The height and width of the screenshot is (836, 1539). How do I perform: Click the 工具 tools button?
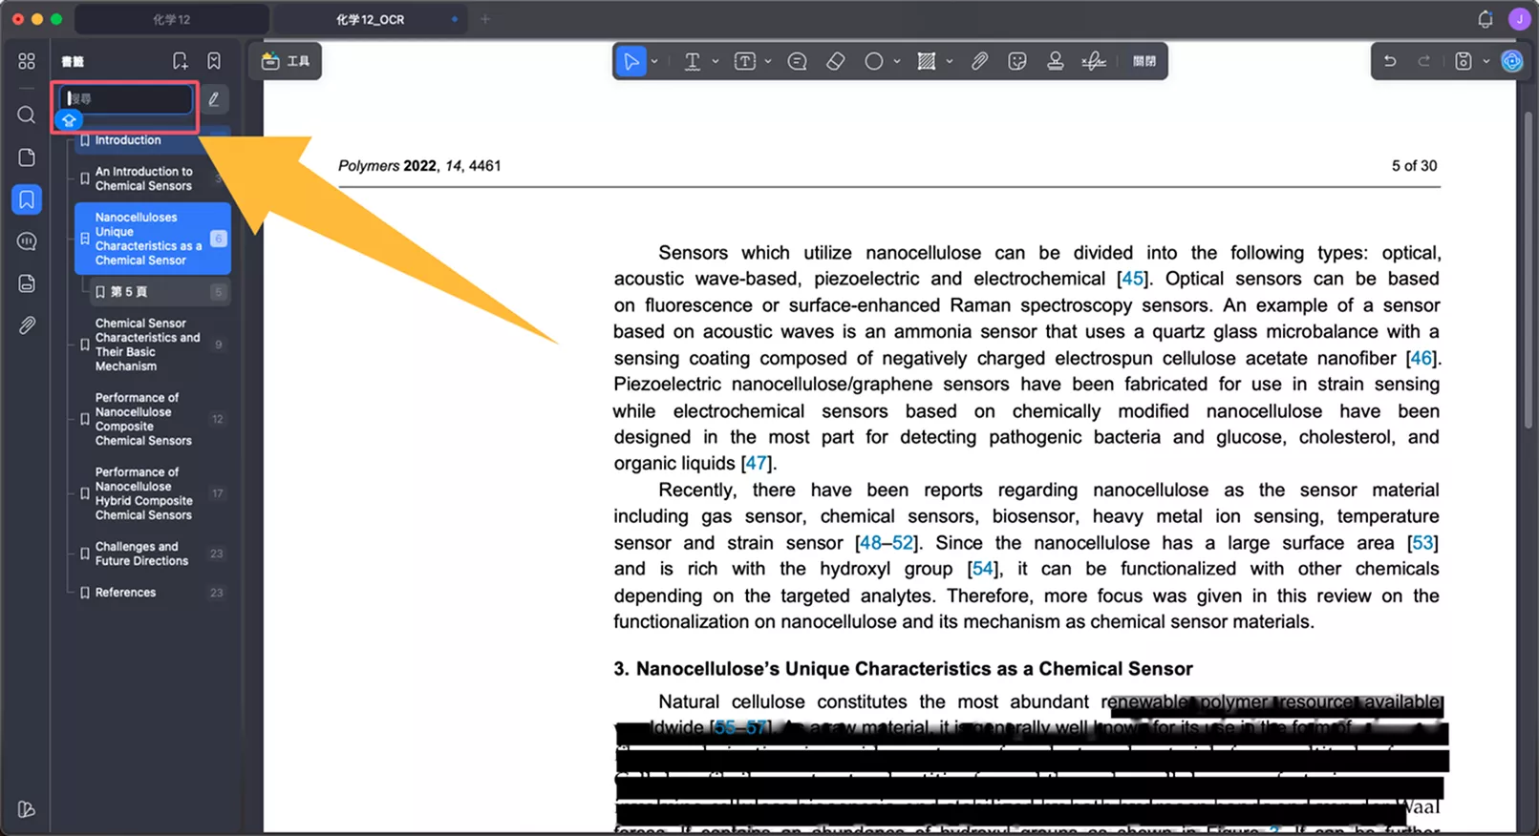(x=286, y=61)
